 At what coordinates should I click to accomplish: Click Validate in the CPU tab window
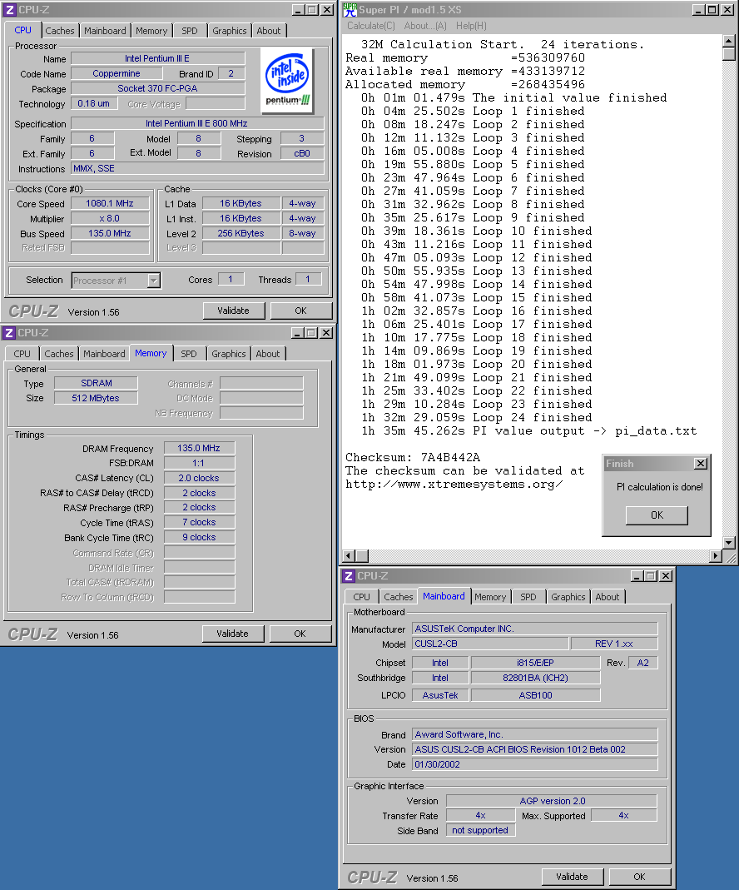(x=234, y=311)
